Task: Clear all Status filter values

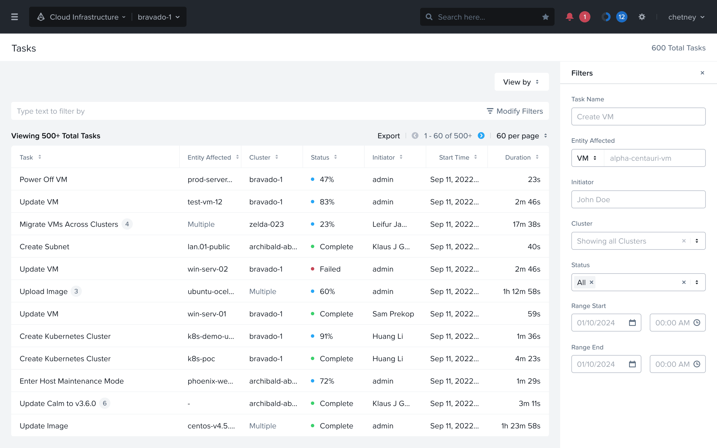Action: (x=684, y=282)
